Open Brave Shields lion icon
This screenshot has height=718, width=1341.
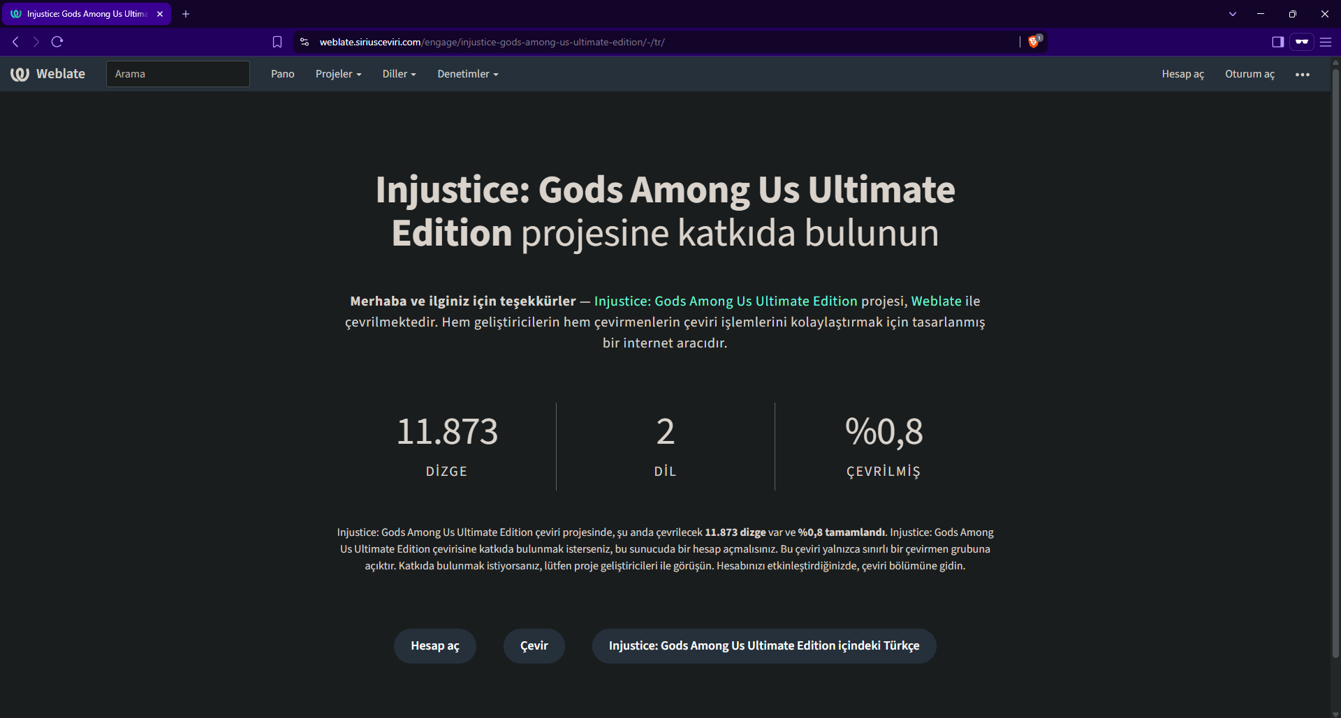pos(1034,42)
